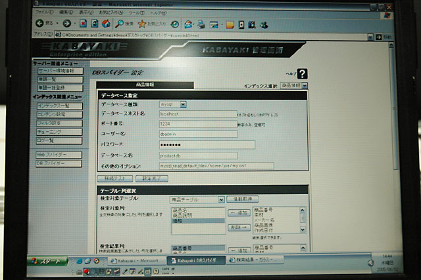Image resolution: width=421 pixels, height=280 pixels.
Task: Expand the インデックス選択 dropdown
Action: pos(305,86)
